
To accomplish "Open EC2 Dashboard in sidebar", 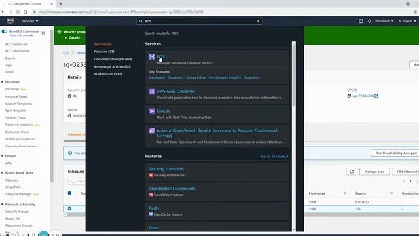I will [x=16, y=44].
